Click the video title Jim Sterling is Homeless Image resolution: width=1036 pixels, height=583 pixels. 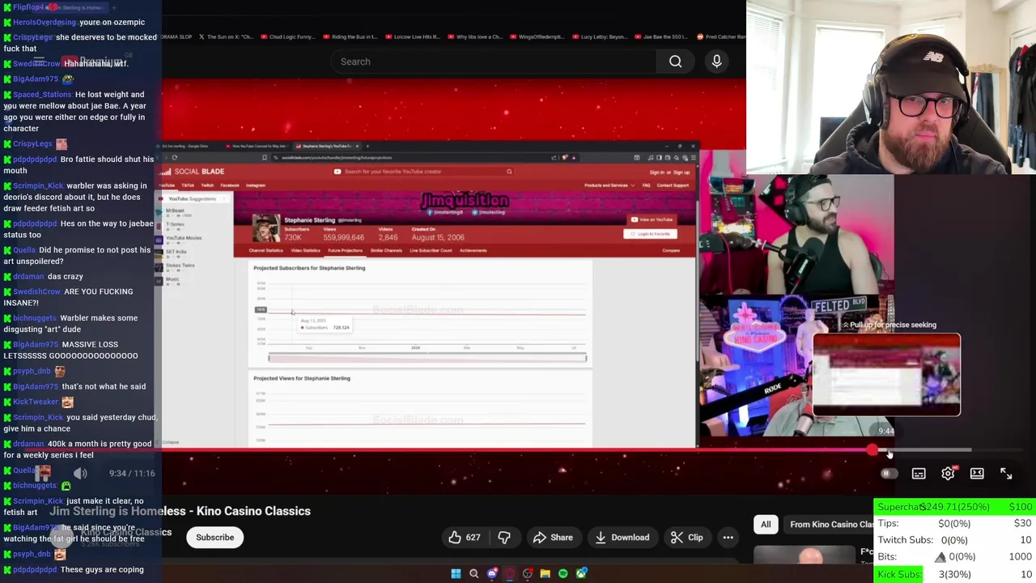click(x=180, y=511)
